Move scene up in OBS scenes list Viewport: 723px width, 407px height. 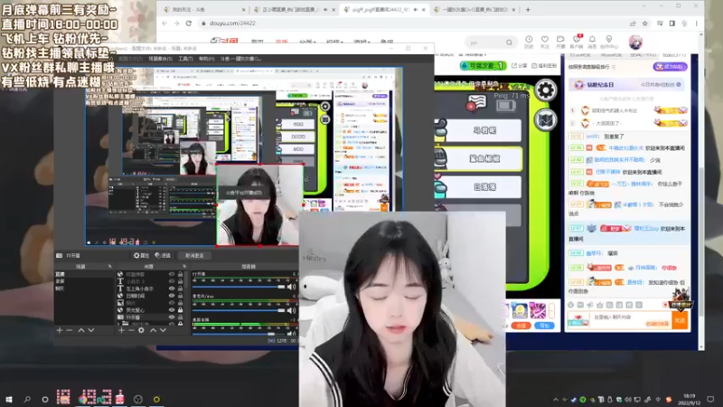[x=81, y=330]
